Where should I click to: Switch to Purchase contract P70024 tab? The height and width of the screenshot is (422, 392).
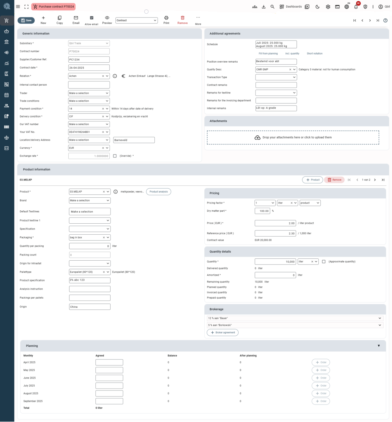[53, 6]
